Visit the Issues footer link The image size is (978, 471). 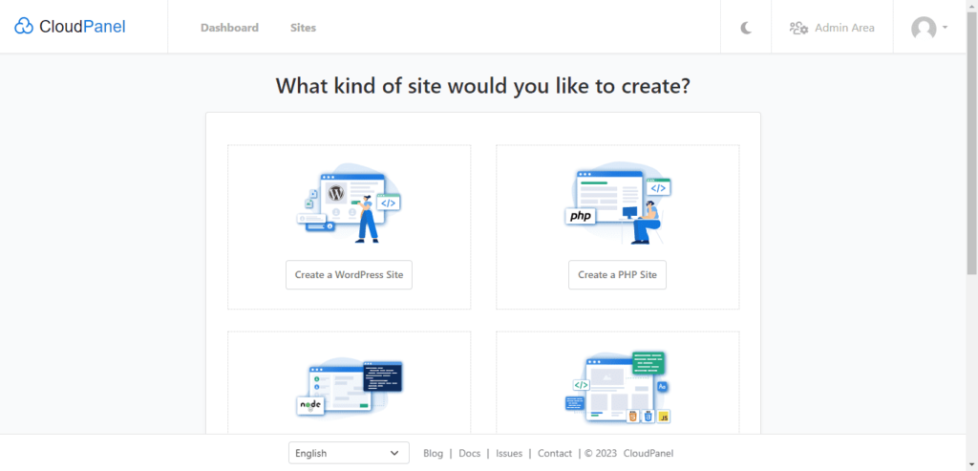(509, 453)
